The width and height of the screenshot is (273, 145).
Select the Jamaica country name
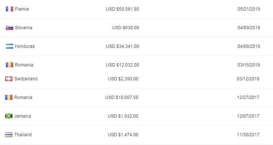(23, 116)
